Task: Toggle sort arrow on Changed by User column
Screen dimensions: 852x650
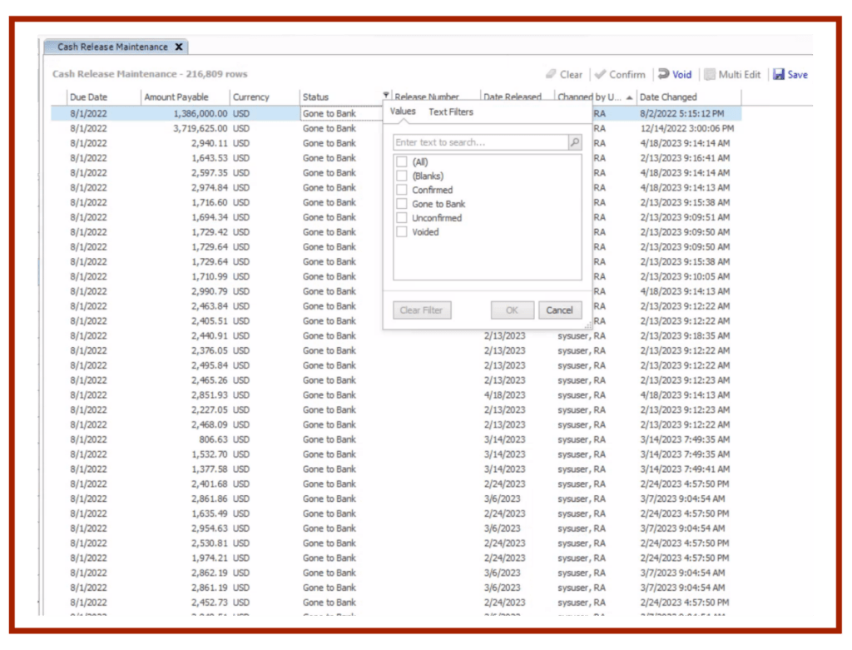Action: (629, 97)
